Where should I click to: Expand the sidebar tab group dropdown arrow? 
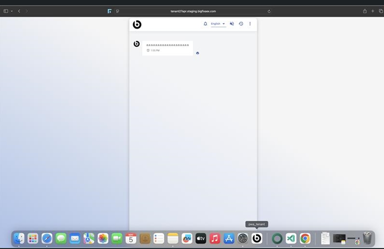(11, 11)
